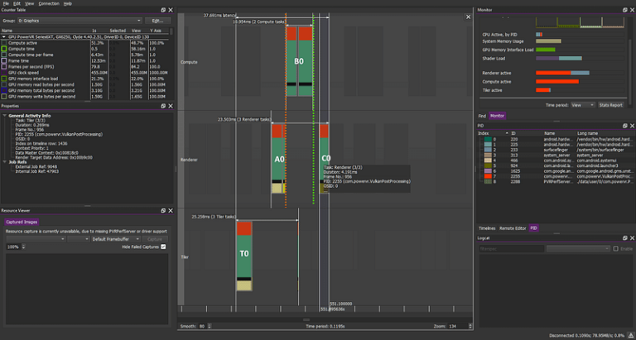Toggle Hide Failed Captures checkbox
Image resolution: width=636 pixels, height=340 pixels.
pyautogui.click(x=163, y=247)
